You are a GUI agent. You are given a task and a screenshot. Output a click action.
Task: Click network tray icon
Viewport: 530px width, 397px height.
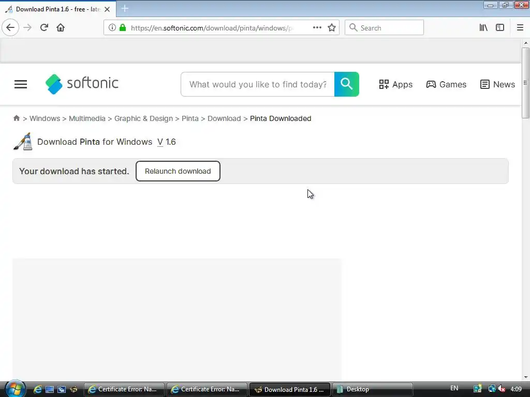click(492, 389)
